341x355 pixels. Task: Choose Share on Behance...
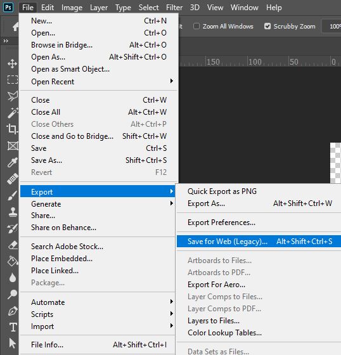pyautogui.click(x=98, y=228)
